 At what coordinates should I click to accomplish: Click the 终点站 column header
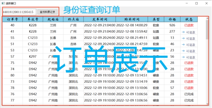73,19
